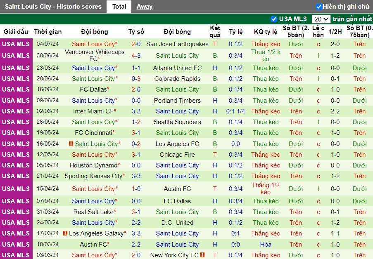The image size is (373, 259).
Task: Toggle the USA MLS filter checkbox
Action: [x=274, y=19]
